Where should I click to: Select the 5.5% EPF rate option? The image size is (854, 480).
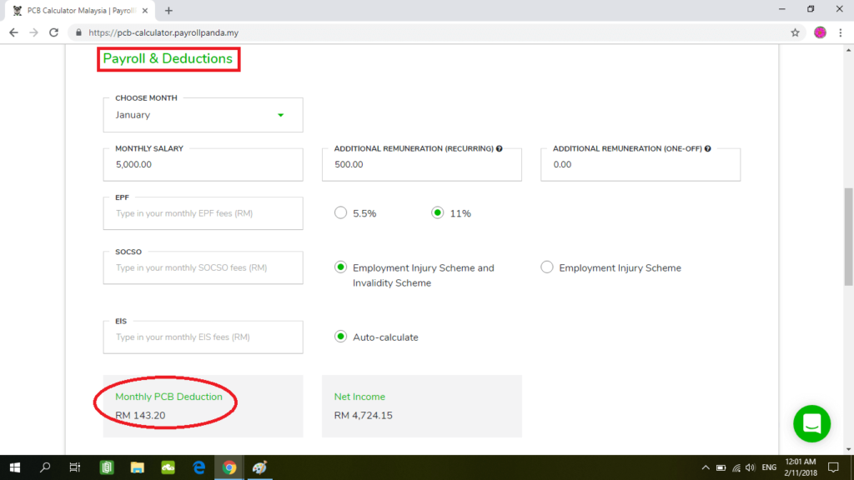pyautogui.click(x=340, y=213)
